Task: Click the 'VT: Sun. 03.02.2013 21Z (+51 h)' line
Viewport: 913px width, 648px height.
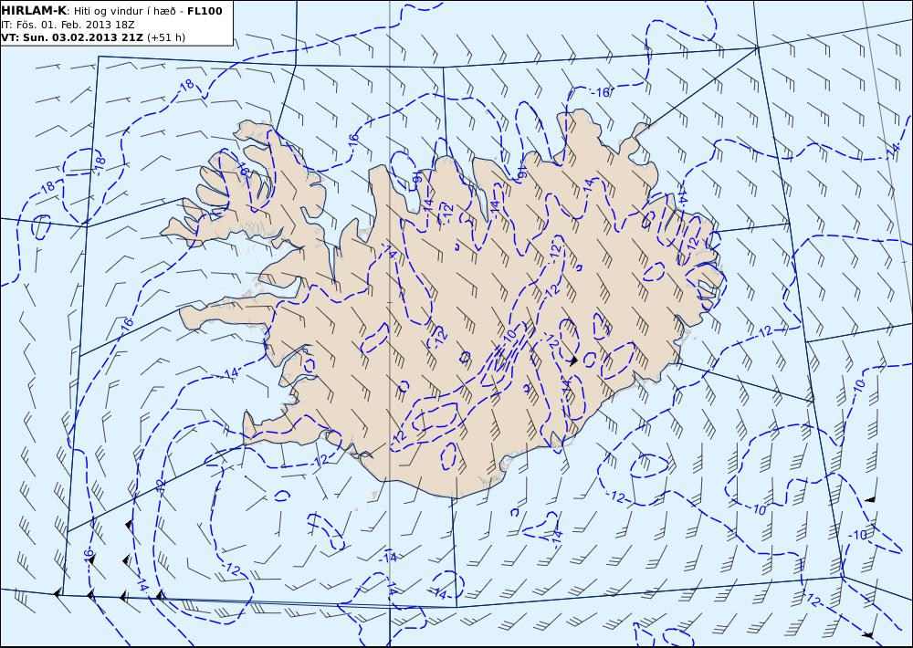Action: pos(93,37)
